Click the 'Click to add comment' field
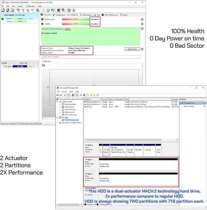This screenshot has height=210, width=207. (91, 57)
